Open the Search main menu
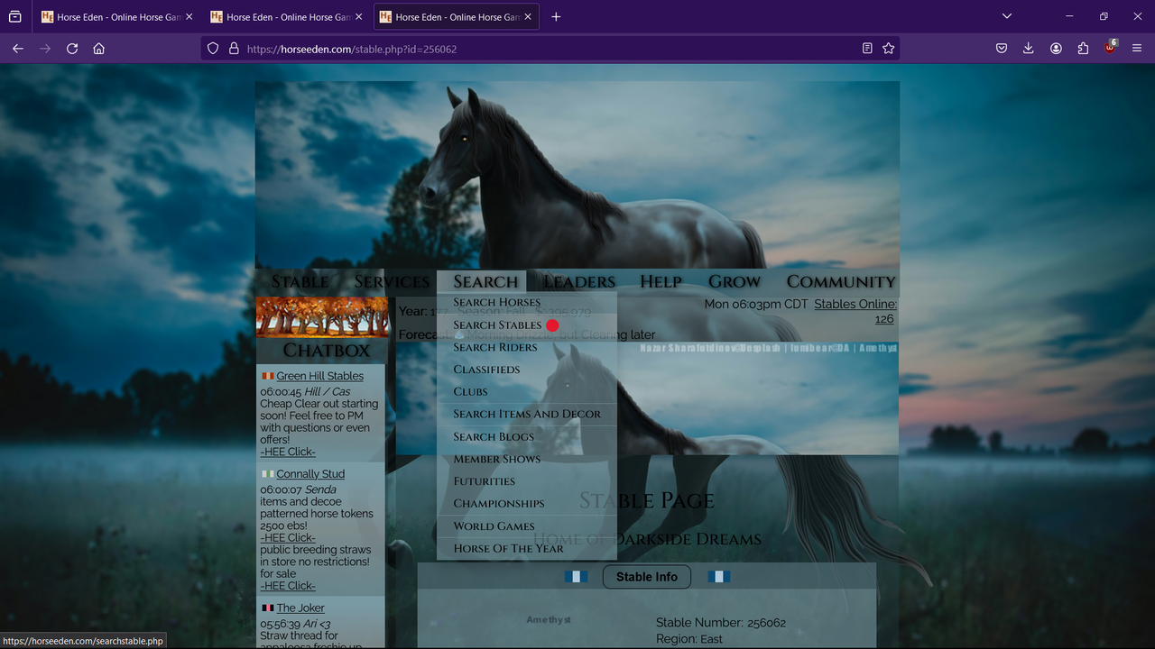The image size is (1155, 649). (x=485, y=281)
